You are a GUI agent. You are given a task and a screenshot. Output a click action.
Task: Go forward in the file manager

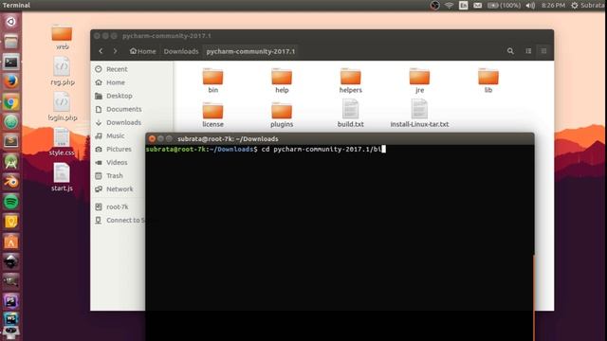point(115,51)
